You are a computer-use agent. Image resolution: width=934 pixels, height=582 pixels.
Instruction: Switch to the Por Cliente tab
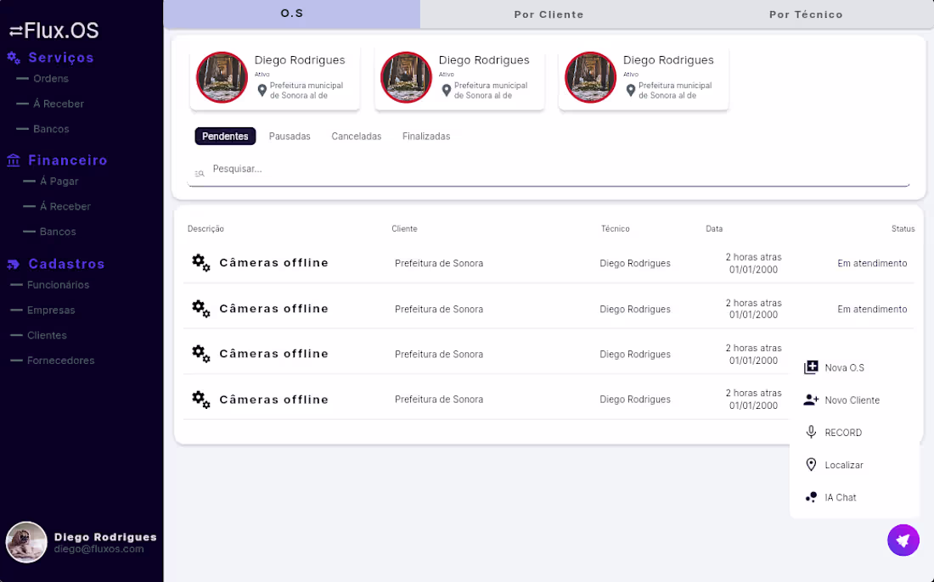(549, 14)
